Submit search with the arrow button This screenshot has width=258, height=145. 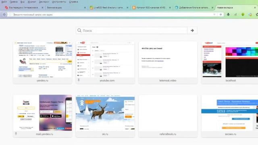(192, 31)
